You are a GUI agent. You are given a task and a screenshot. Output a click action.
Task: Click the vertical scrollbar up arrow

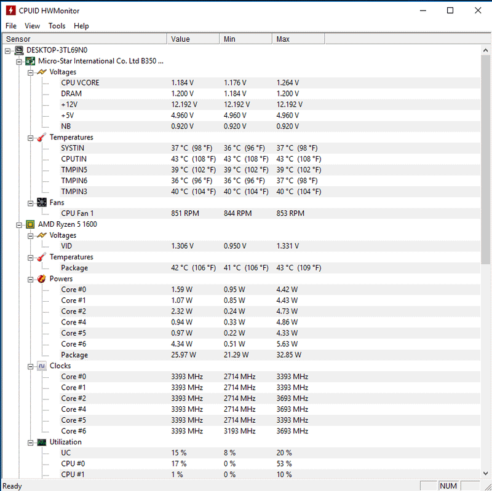tap(485, 50)
